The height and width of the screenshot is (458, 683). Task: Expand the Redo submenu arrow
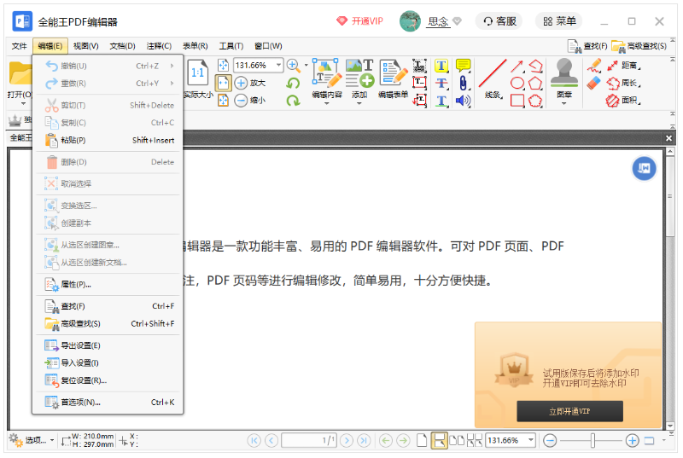pos(172,83)
